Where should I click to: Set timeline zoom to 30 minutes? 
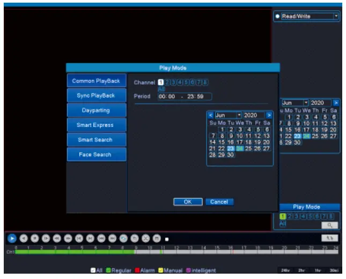point(334,270)
